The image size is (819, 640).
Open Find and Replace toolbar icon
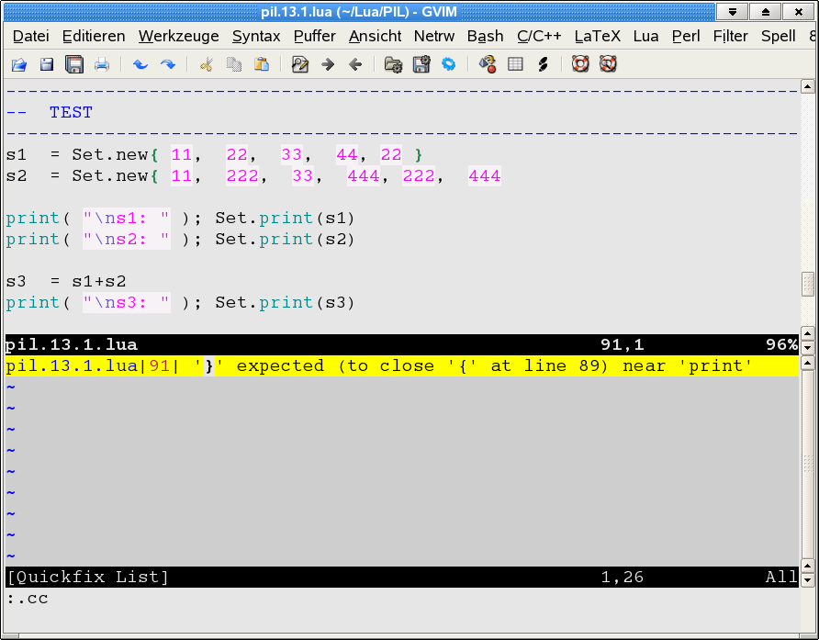(x=300, y=65)
